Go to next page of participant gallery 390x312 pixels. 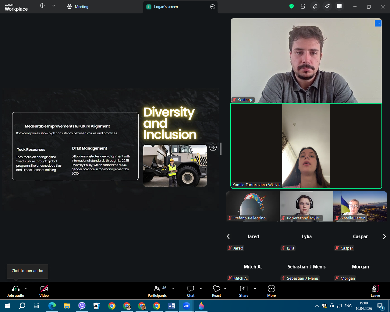tap(384, 236)
